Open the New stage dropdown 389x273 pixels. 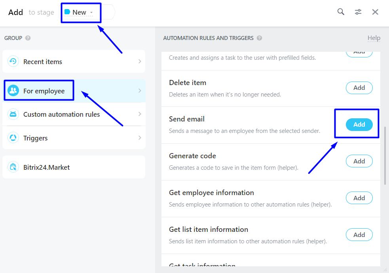pos(79,12)
